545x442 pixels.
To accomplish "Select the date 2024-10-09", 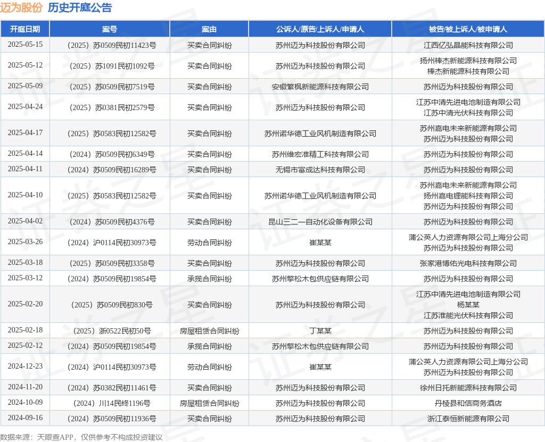I will point(25,403).
